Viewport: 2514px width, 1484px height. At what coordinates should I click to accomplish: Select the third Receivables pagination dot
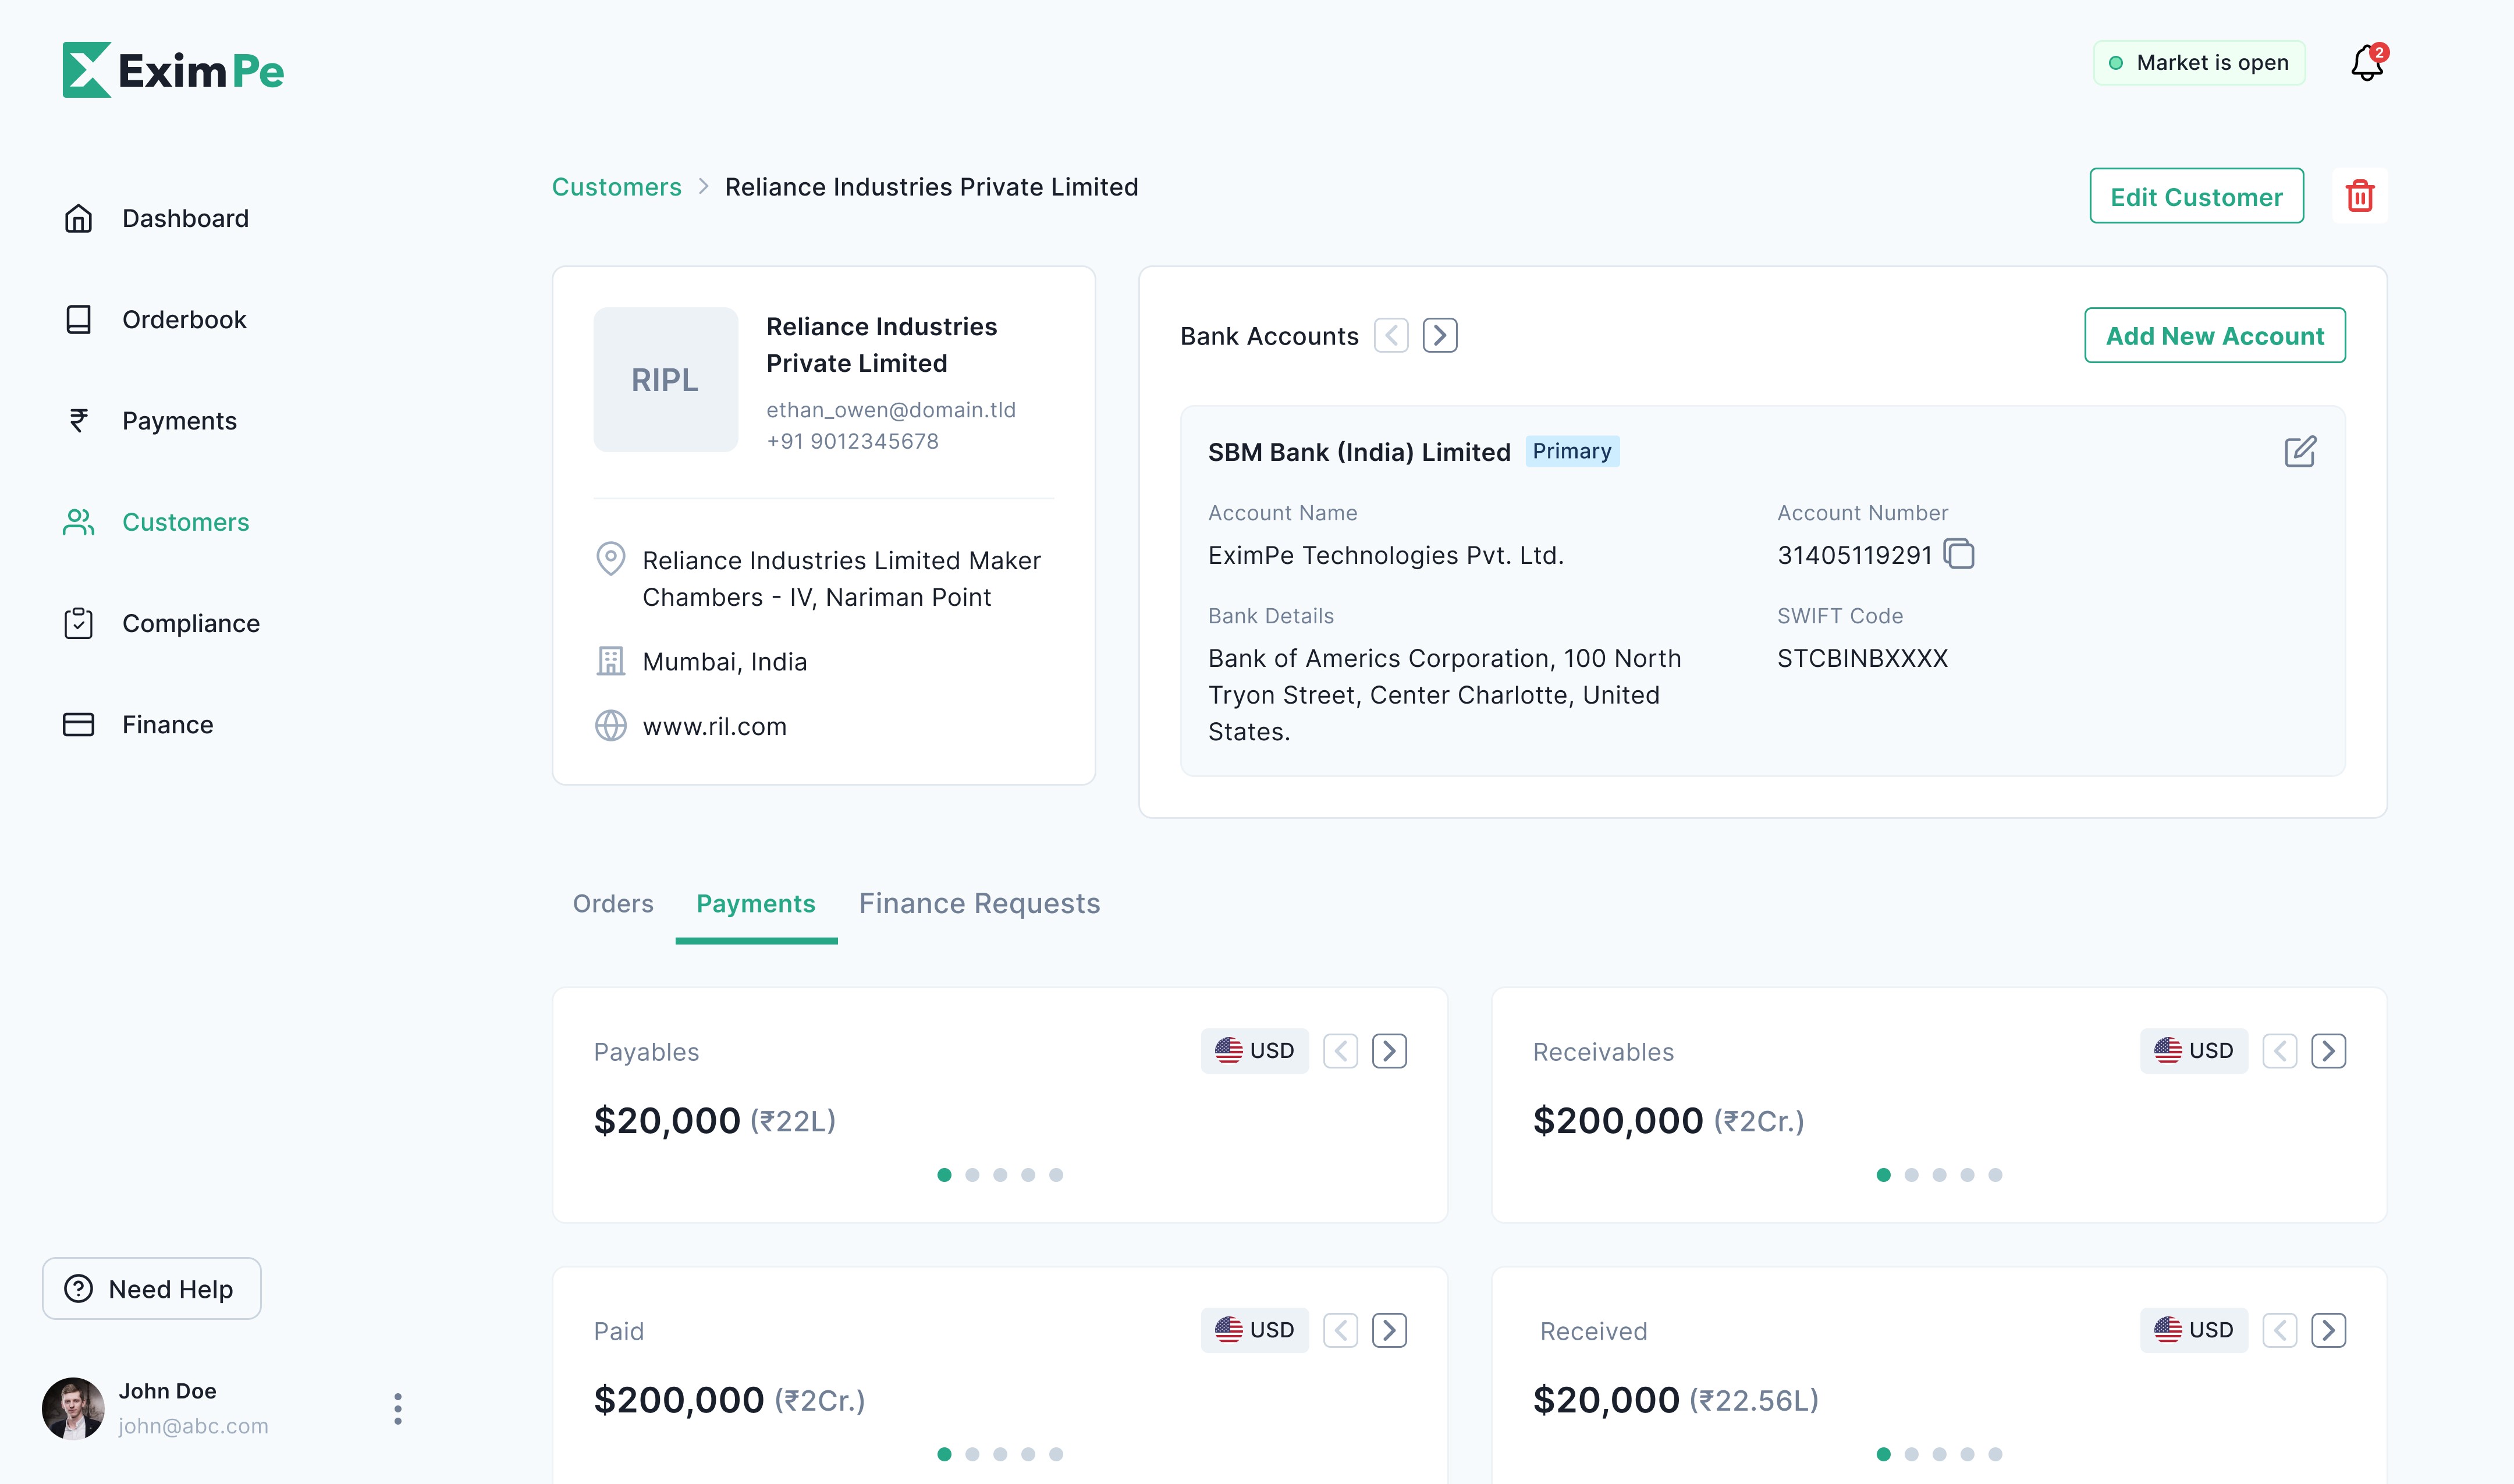[x=1939, y=1174]
